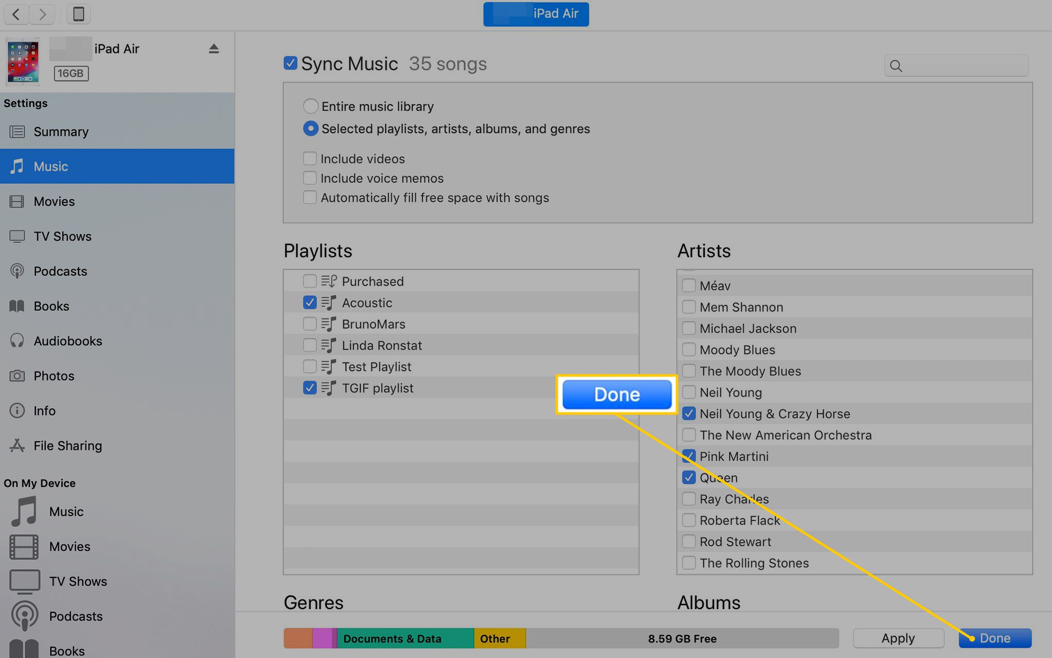
Task: Check the Rod Stewart artist
Action: click(x=689, y=541)
